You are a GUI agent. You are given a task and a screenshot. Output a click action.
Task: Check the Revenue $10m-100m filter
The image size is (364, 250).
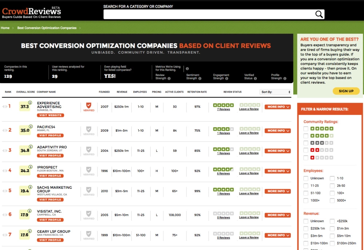click(x=306, y=243)
